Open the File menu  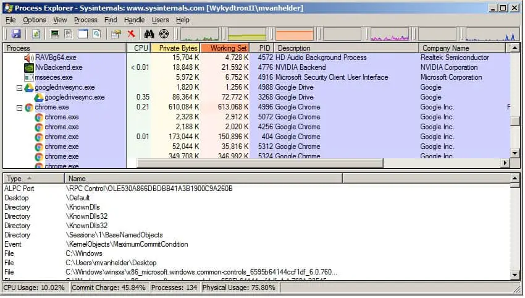10,20
